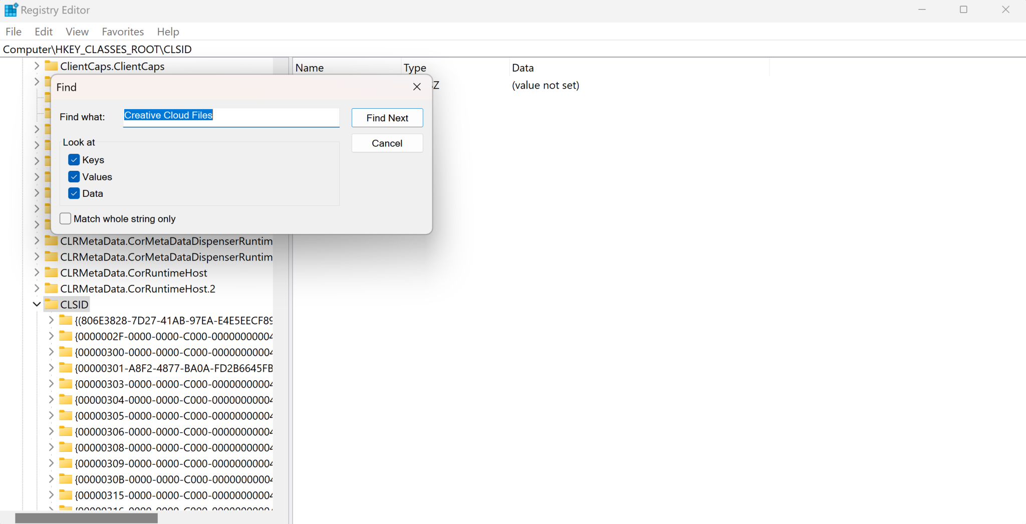This screenshot has height=524, width=1026.
Task: Click the {00000306-0000 key folder icon
Action: point(66,431)
